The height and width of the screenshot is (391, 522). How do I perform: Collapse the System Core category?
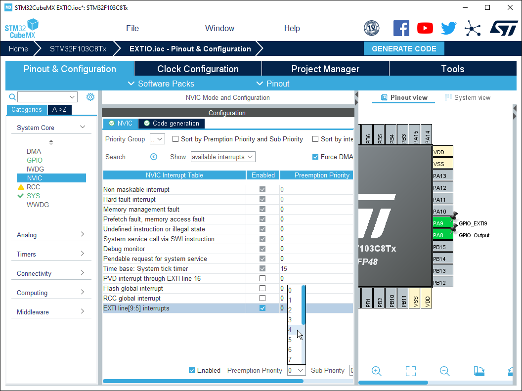(x=83, y=127)
